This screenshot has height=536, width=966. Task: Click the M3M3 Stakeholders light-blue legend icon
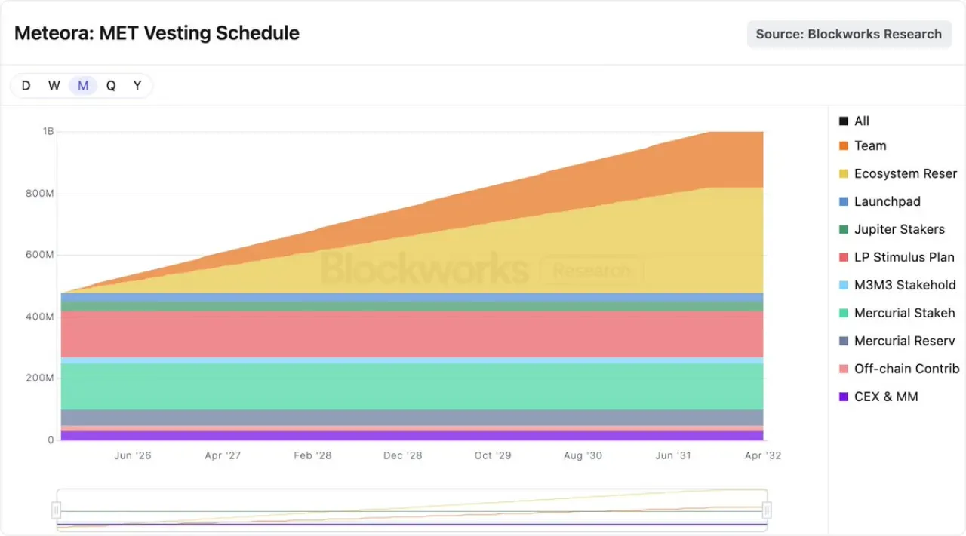[844, 286]
